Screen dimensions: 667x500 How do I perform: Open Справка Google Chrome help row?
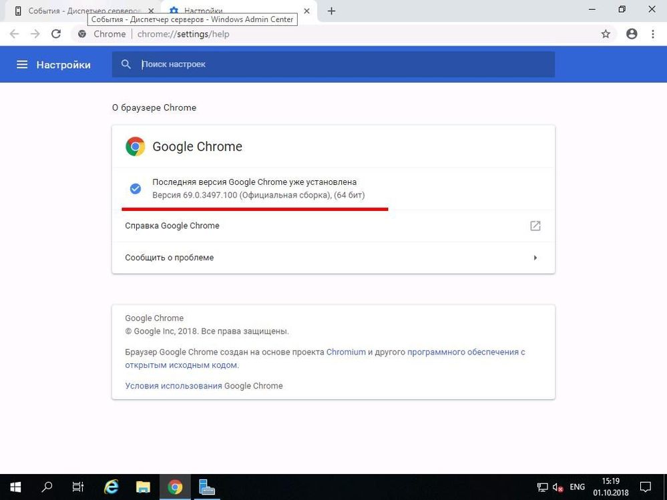click(333, 226)
